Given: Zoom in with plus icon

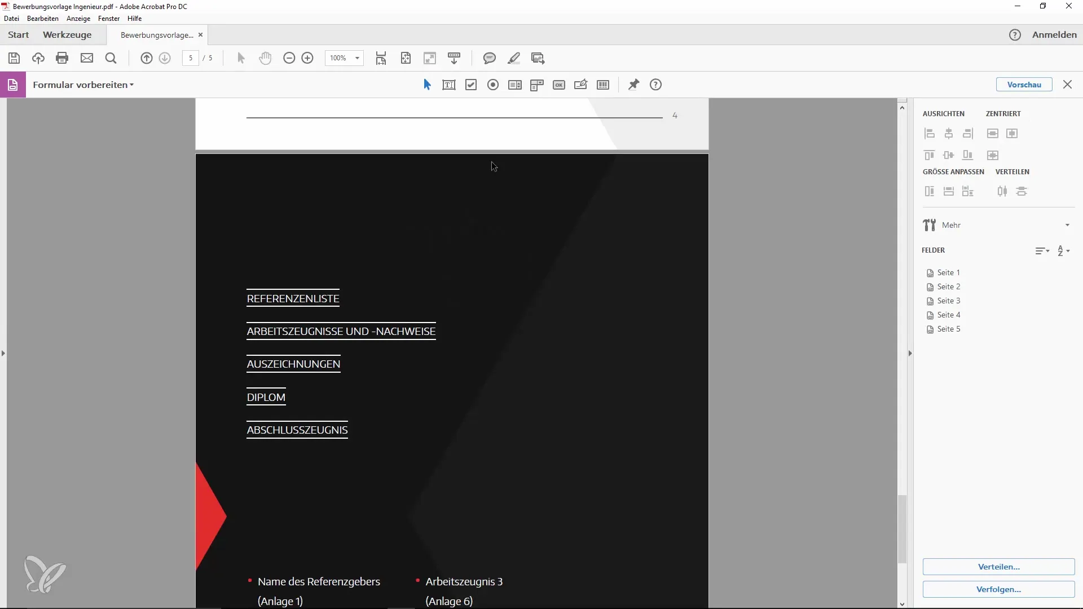Looking at the screenshot, I should [x=307, y=58].
